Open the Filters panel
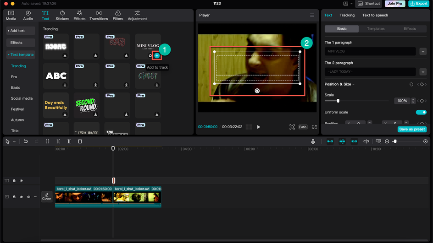 tap(118, 16)
